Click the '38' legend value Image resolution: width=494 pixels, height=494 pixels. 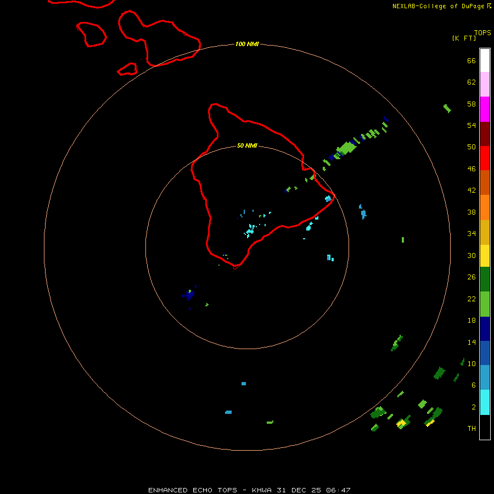click(471, 212)
